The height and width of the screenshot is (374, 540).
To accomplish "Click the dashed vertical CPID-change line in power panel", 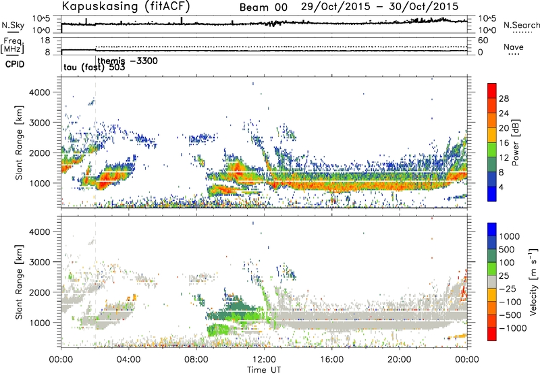I will [x=95, y=142].
